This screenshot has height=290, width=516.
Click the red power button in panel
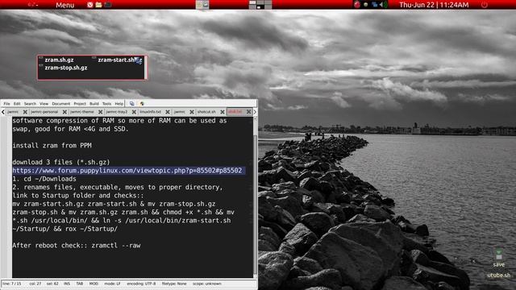tap(484, 5)
